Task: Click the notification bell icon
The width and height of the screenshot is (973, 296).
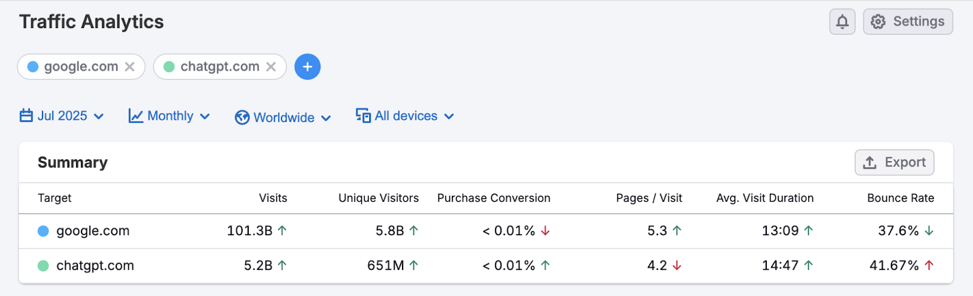Action: [842, 22]
